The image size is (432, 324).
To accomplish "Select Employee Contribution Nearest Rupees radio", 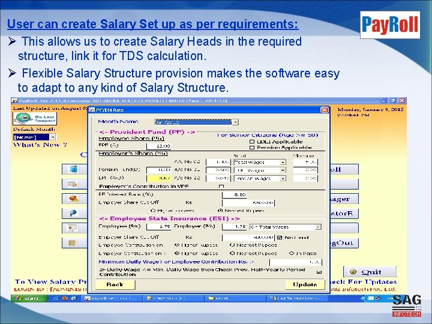I will pyautogui.click(x=232, y=245).
